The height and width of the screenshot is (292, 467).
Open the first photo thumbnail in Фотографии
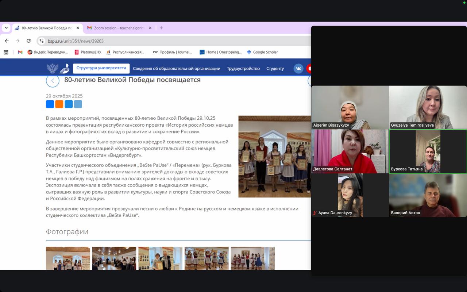[x=68, y=258]
